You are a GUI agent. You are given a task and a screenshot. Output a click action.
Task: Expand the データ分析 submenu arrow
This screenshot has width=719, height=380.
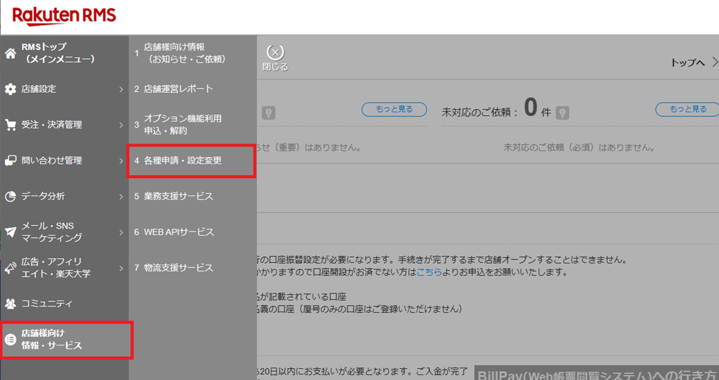point(121,197)
